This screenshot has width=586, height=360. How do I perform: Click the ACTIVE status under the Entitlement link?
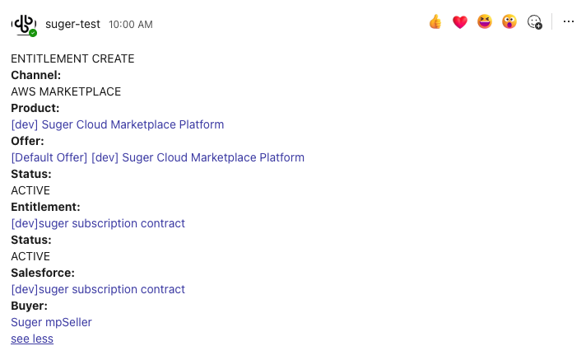(x=30, y=256)
